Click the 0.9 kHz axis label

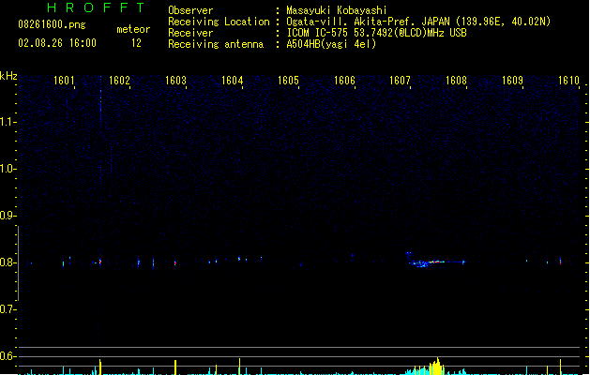(8, 216)
